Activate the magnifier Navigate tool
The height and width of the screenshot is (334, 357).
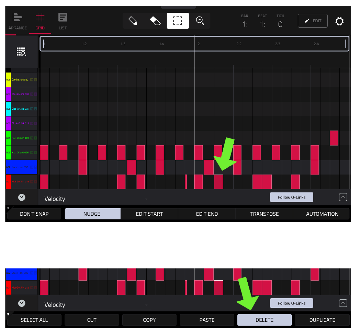pos(200,21)
